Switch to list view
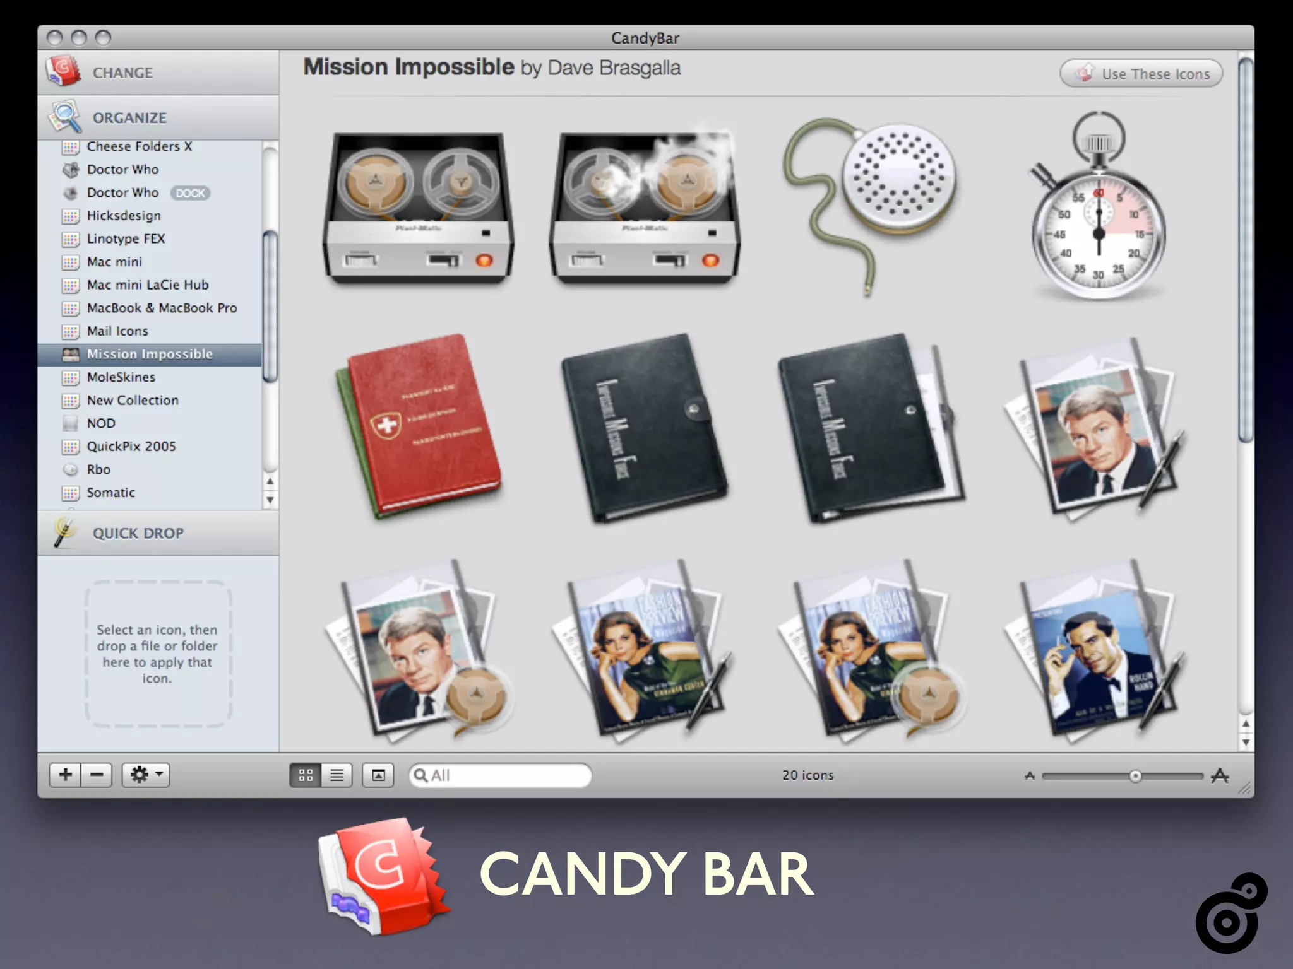 (x=337, y=775)
